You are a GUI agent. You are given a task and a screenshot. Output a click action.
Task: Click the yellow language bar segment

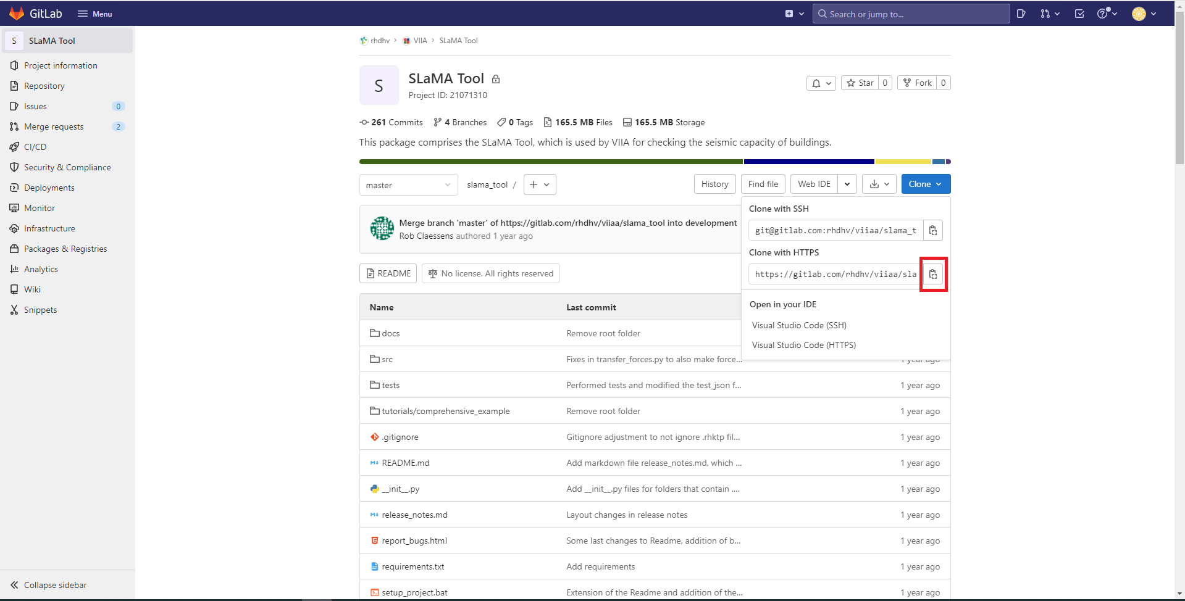tap(903, 162)
